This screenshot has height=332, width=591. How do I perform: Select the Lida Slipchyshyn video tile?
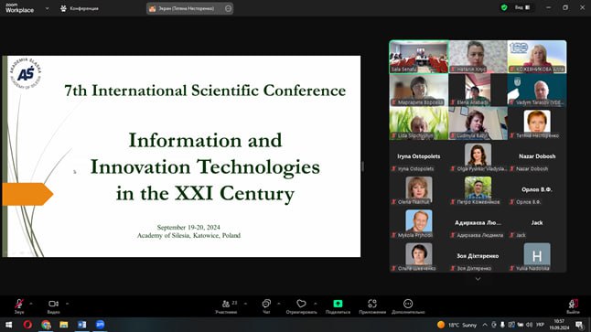[x=419, y=123]
